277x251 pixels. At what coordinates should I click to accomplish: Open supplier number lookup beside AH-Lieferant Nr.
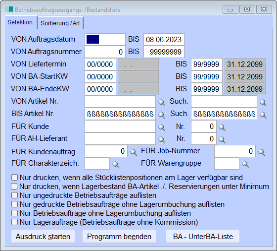click(x=222, y=139)
